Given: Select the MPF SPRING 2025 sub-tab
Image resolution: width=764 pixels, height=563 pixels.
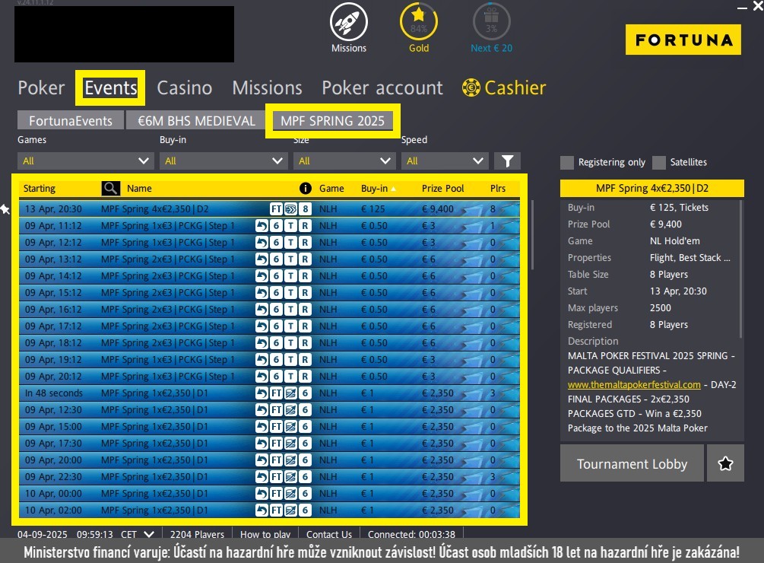Looking at the screenshot, I should pyautogui.click(x=332, y=120).
